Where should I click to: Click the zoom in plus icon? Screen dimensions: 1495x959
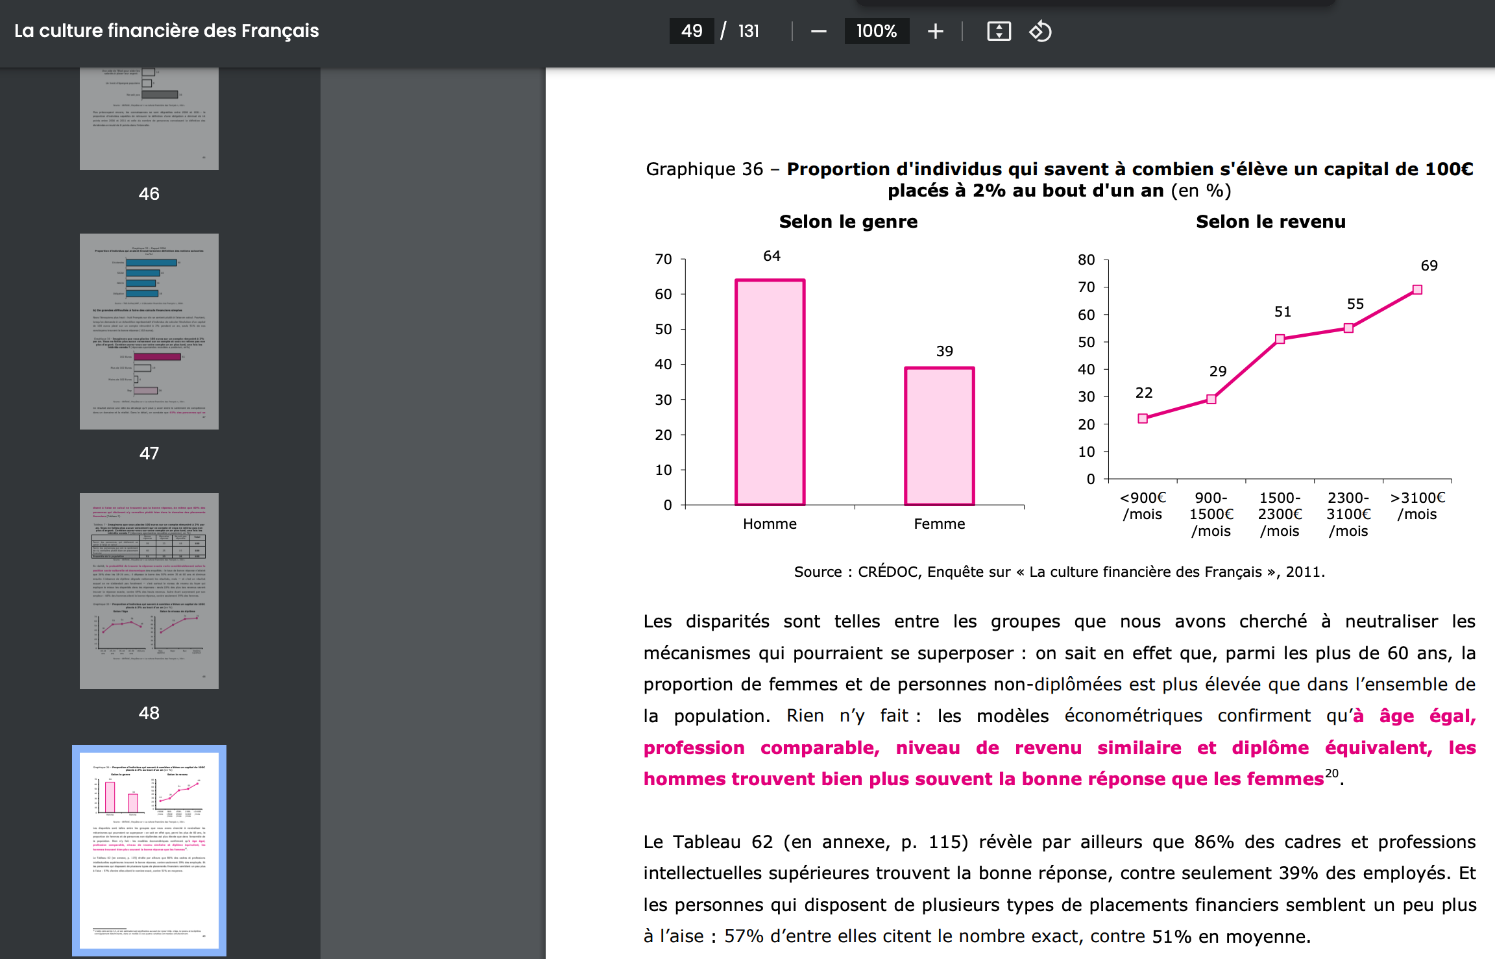coord(935,31)
